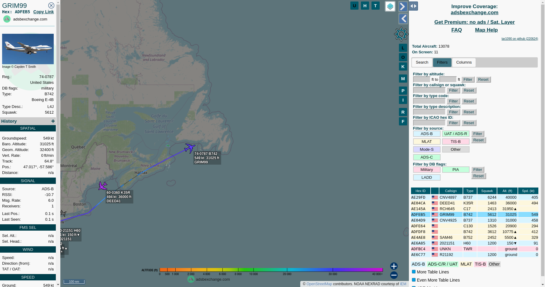Click the K map button

tap(403, 67)
